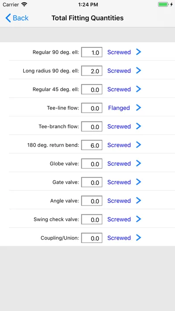Image resolution: width=175 pixels, height=311 pixels.
Task: Tap the Back chevron icon
Action: [8, 18]
